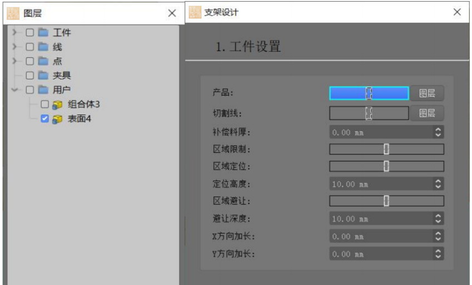
Task: Select the 组合体3 cube icon
Action: pos(57,104)
